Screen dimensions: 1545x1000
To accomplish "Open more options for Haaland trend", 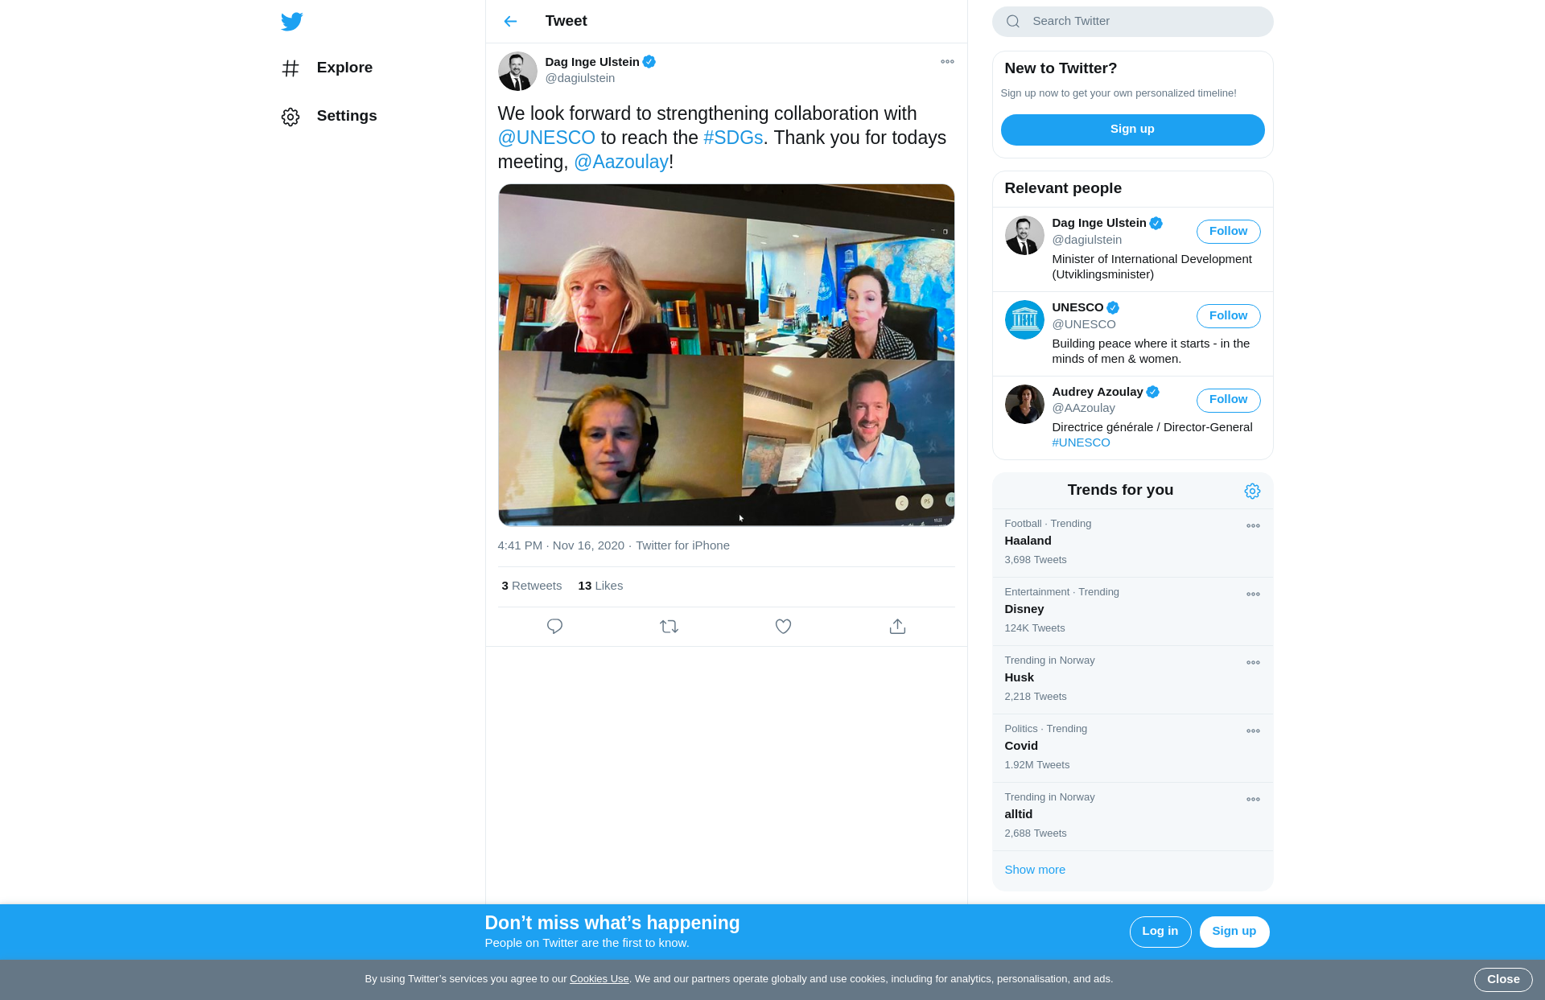I will 1253,526.
